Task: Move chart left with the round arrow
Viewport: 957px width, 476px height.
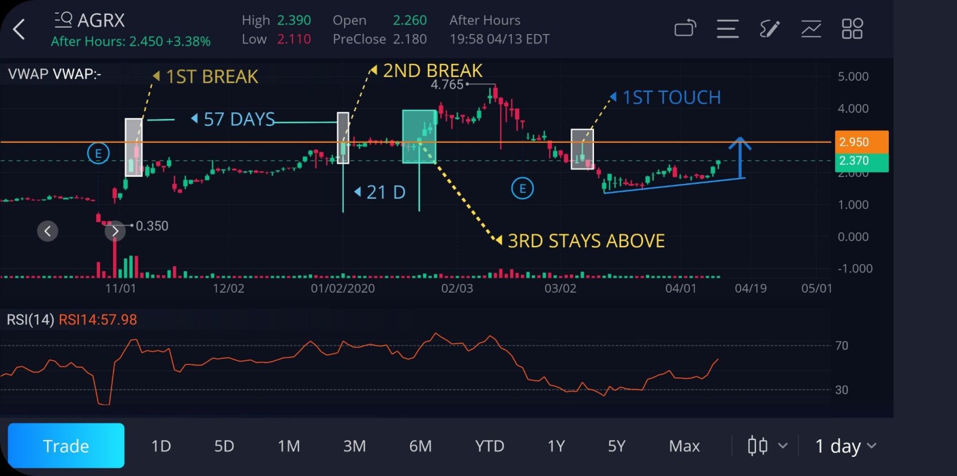Action: coord(48,231)
